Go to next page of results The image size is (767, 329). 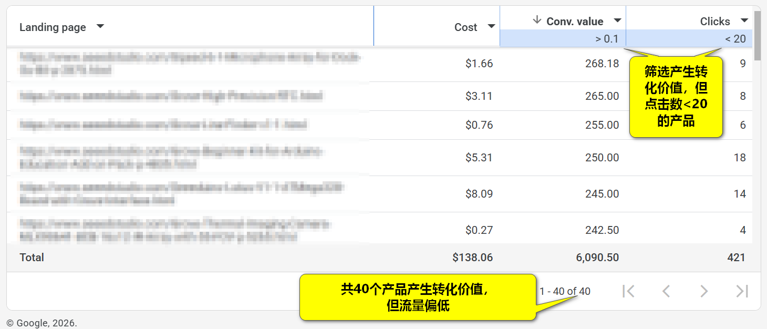click(x=704, y=291)
